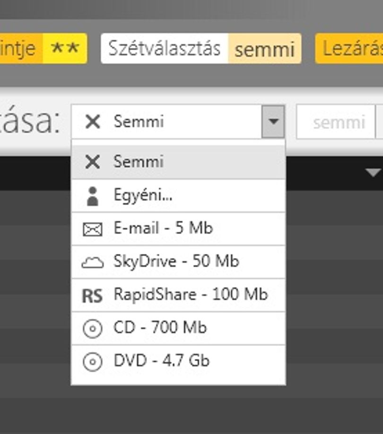This screenshot has height=434, width=383.
Task: Collapse the split size dropdown arrow
Action: [x=273, y=122]
